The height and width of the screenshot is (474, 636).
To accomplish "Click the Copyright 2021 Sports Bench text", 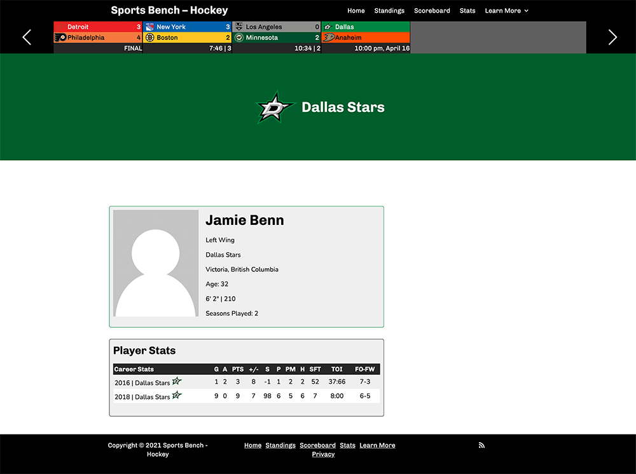I will 158,450.
